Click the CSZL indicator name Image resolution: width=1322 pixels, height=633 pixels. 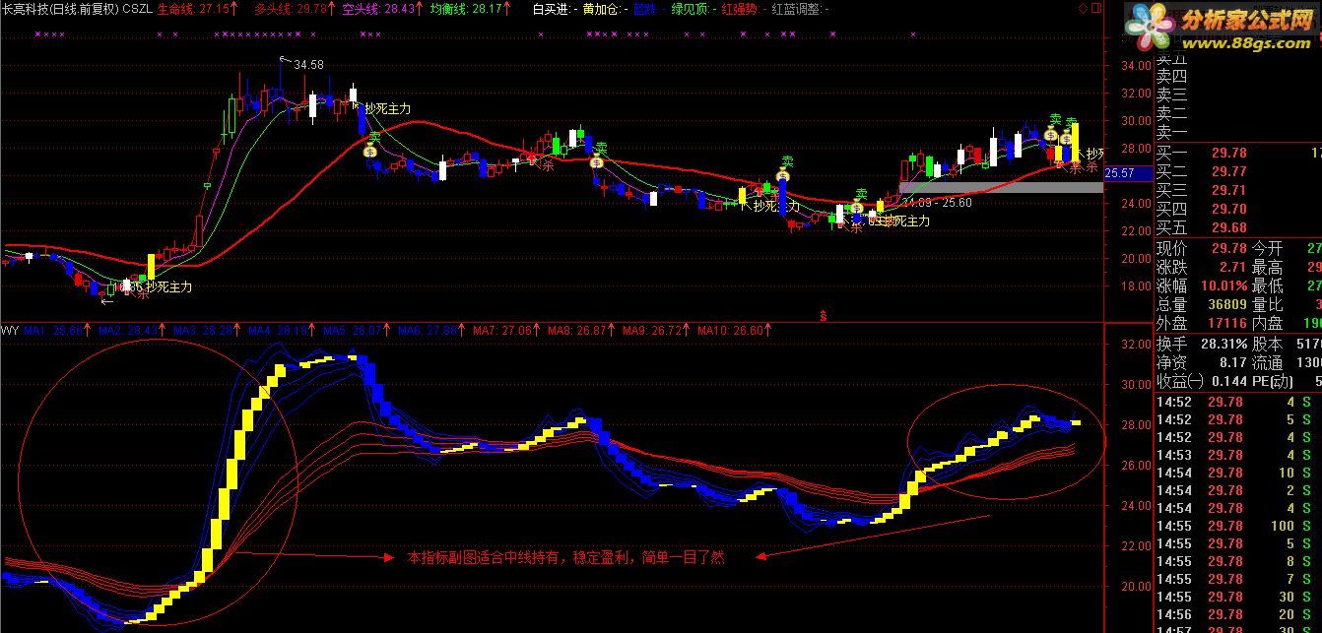[138, 9]
